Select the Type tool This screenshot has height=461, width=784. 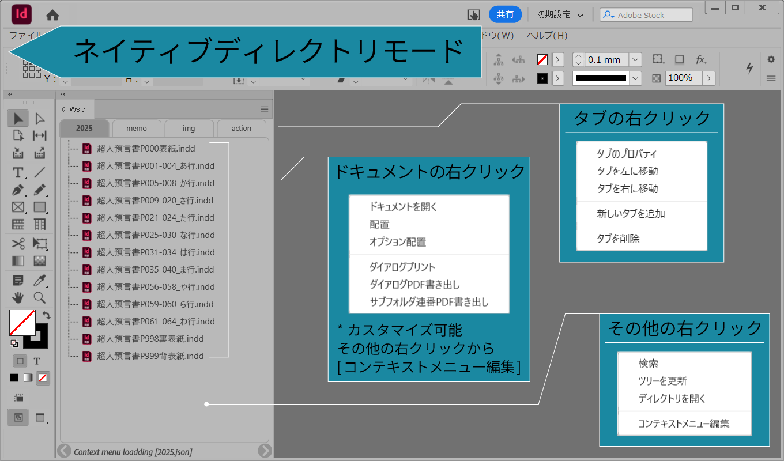[x=18, y=172]
